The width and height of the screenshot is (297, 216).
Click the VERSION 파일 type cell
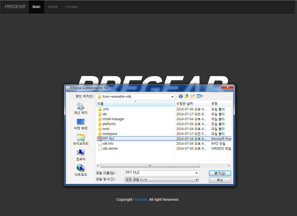pyautogui.click(x=221, y=149)
